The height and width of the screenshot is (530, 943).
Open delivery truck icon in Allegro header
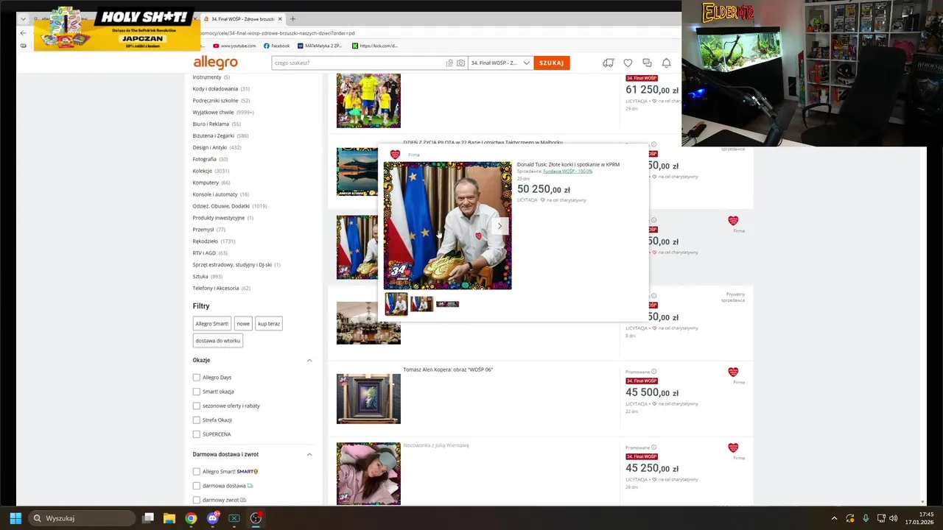(x=608, y=63)
